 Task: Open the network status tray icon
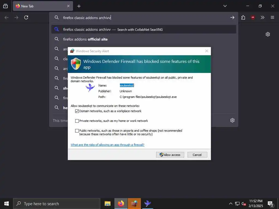[x=237, y=204]
